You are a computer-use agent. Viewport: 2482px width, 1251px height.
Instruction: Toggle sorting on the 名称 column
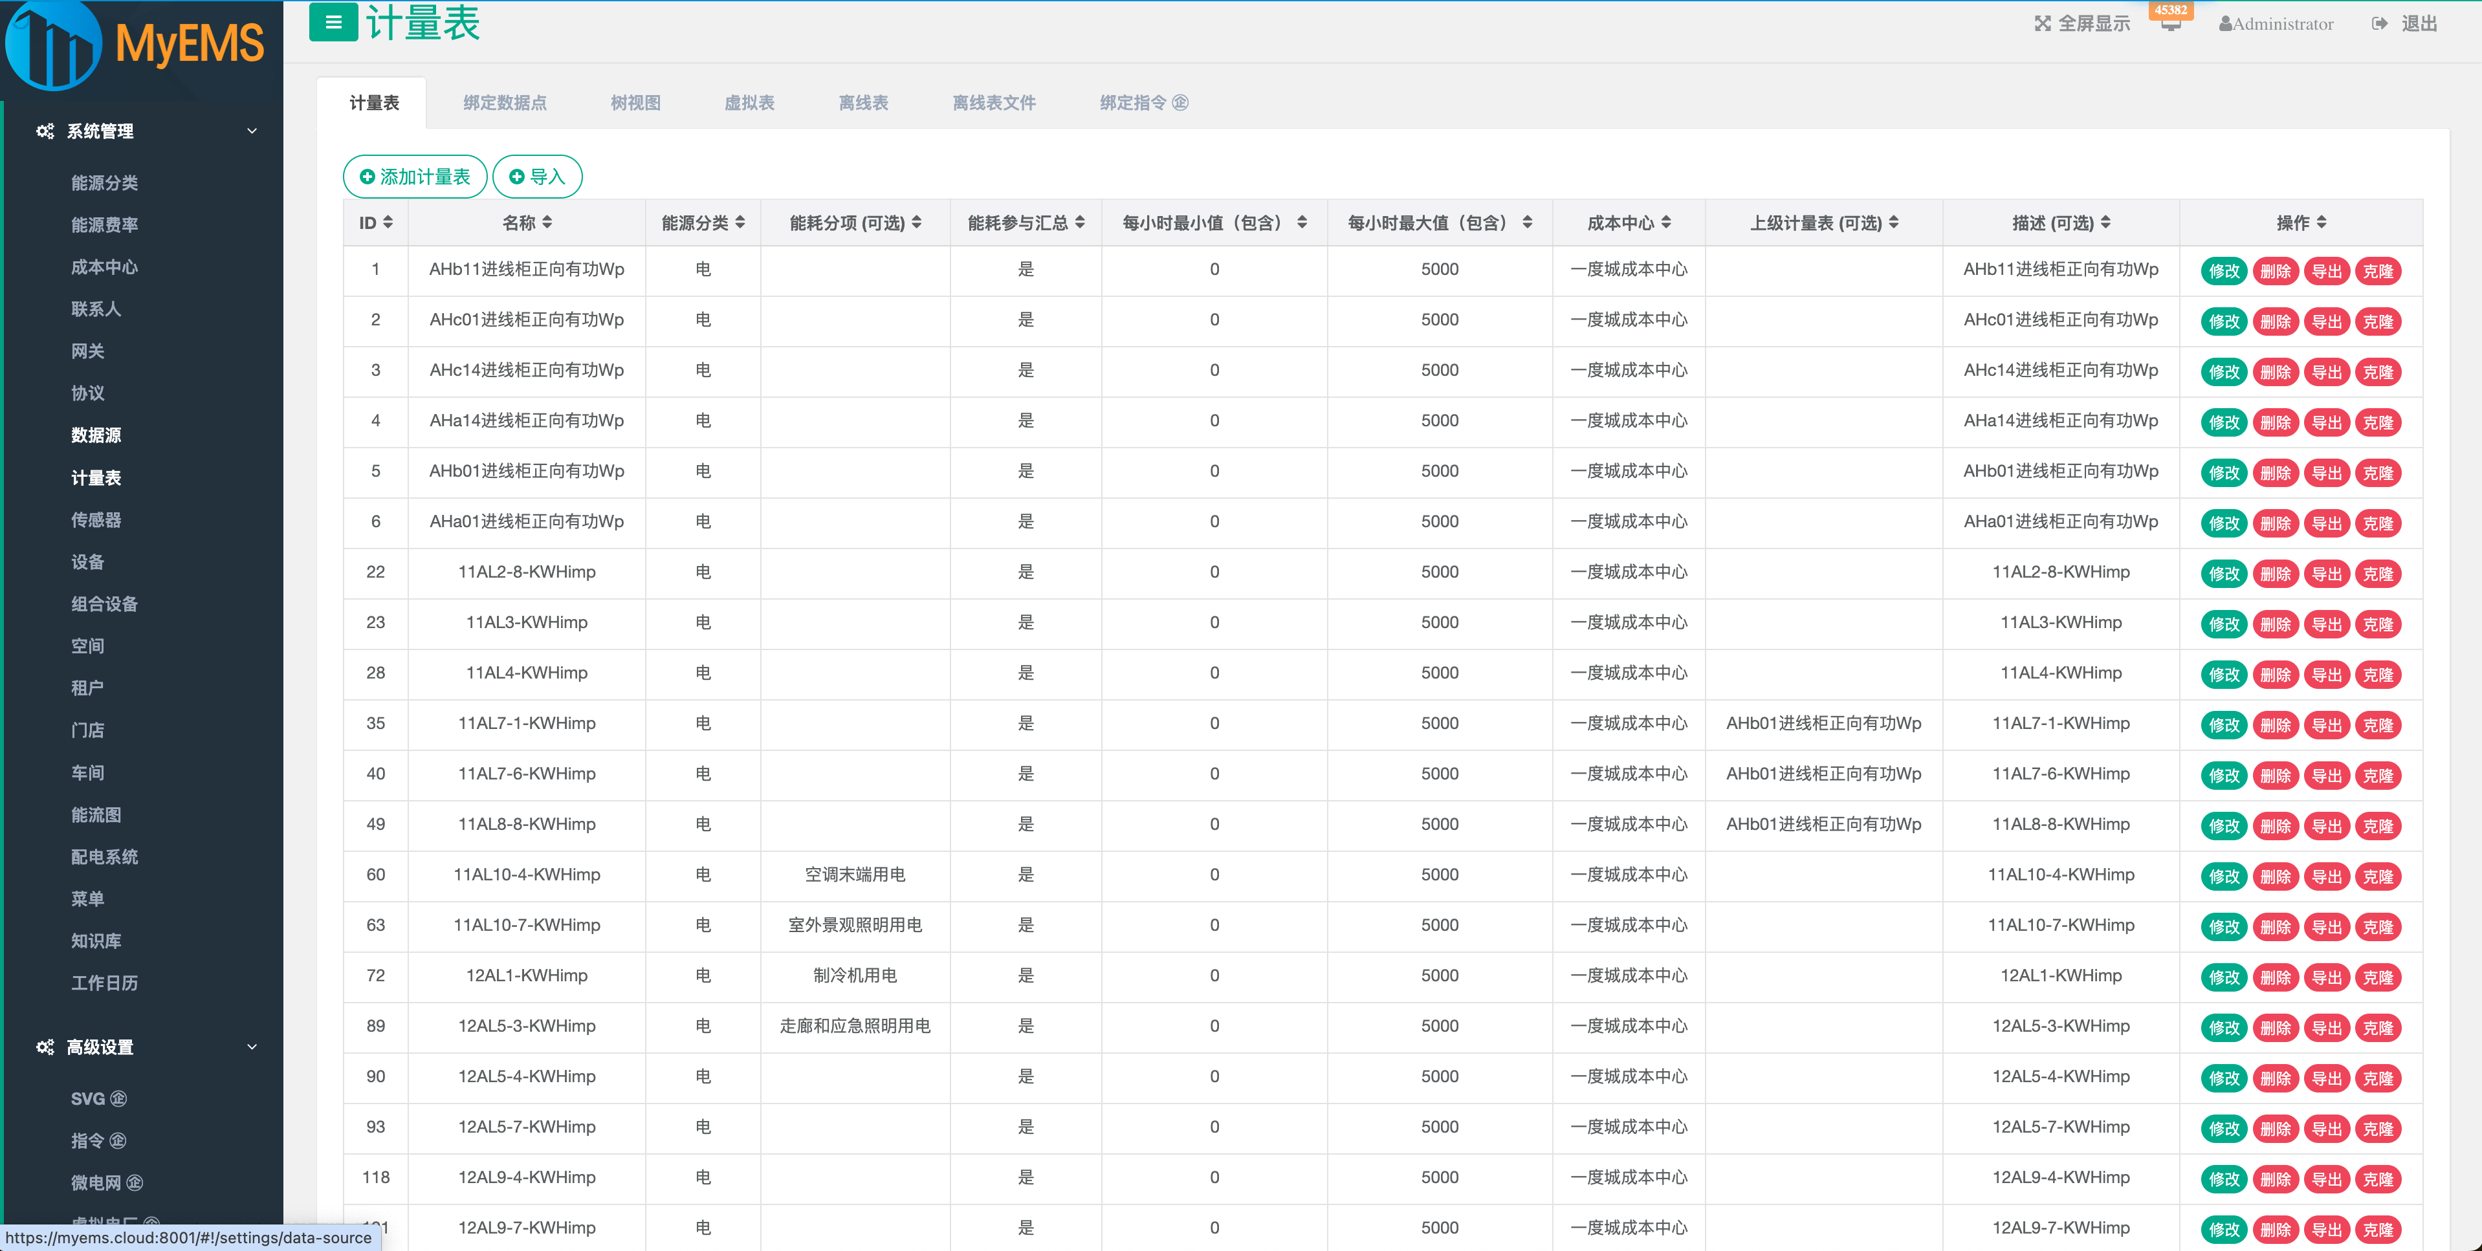[x=548, y=221]
